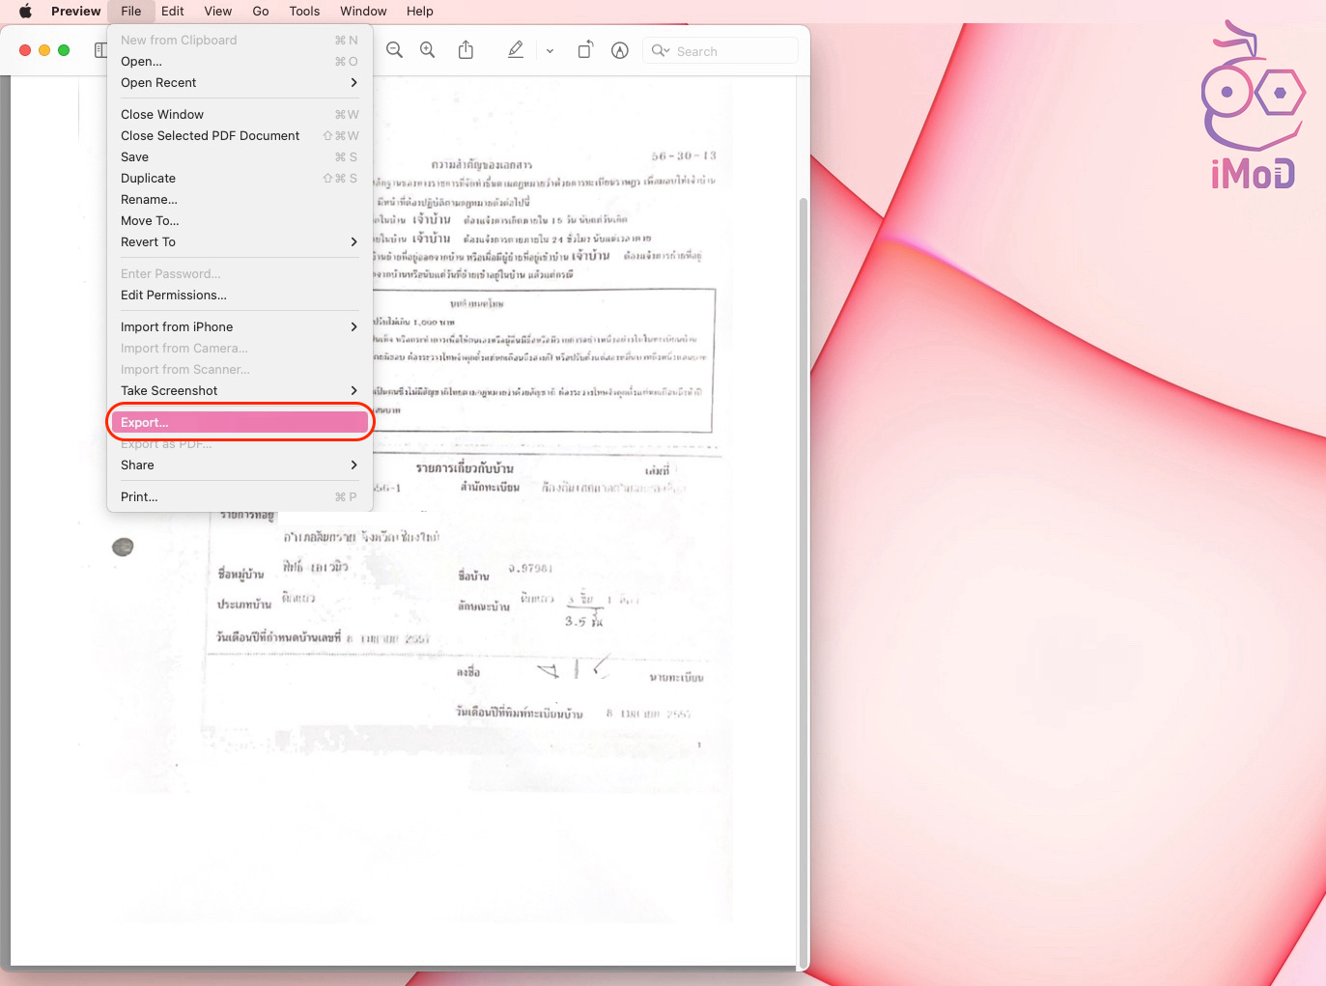This screenshot has height=986, width=1326.
Task: Open the Tools menu
Action: [304, 12]
